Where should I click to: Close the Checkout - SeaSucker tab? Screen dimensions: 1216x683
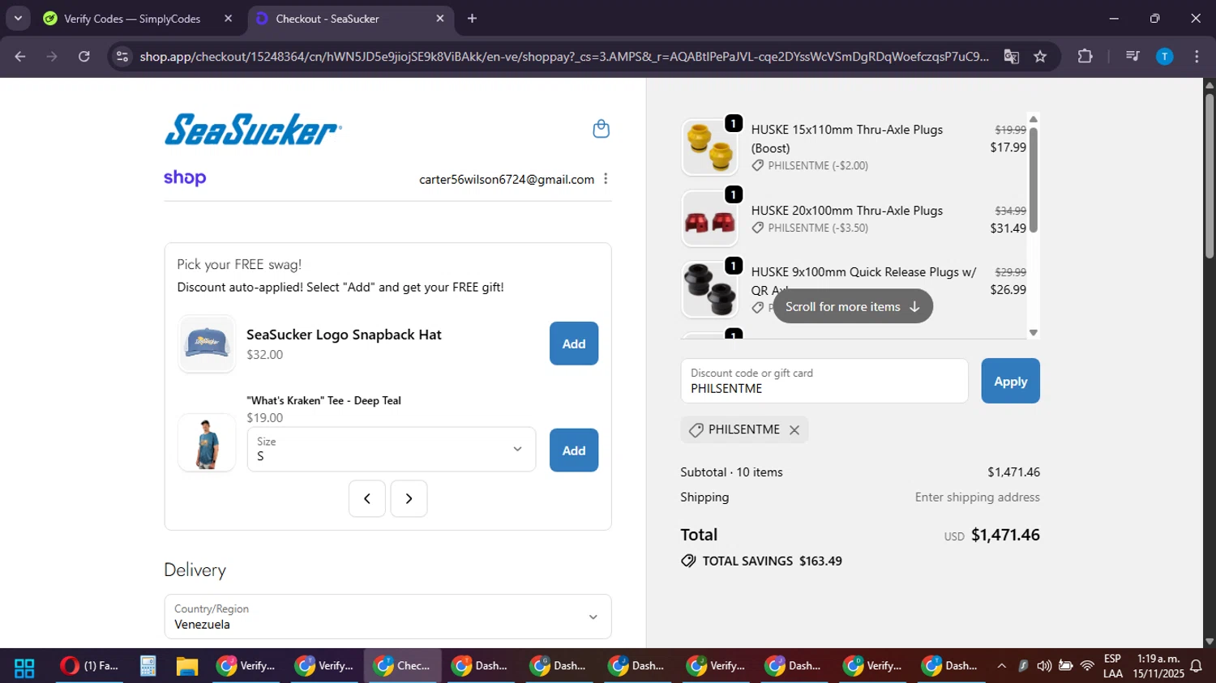[x=440, y=19]
